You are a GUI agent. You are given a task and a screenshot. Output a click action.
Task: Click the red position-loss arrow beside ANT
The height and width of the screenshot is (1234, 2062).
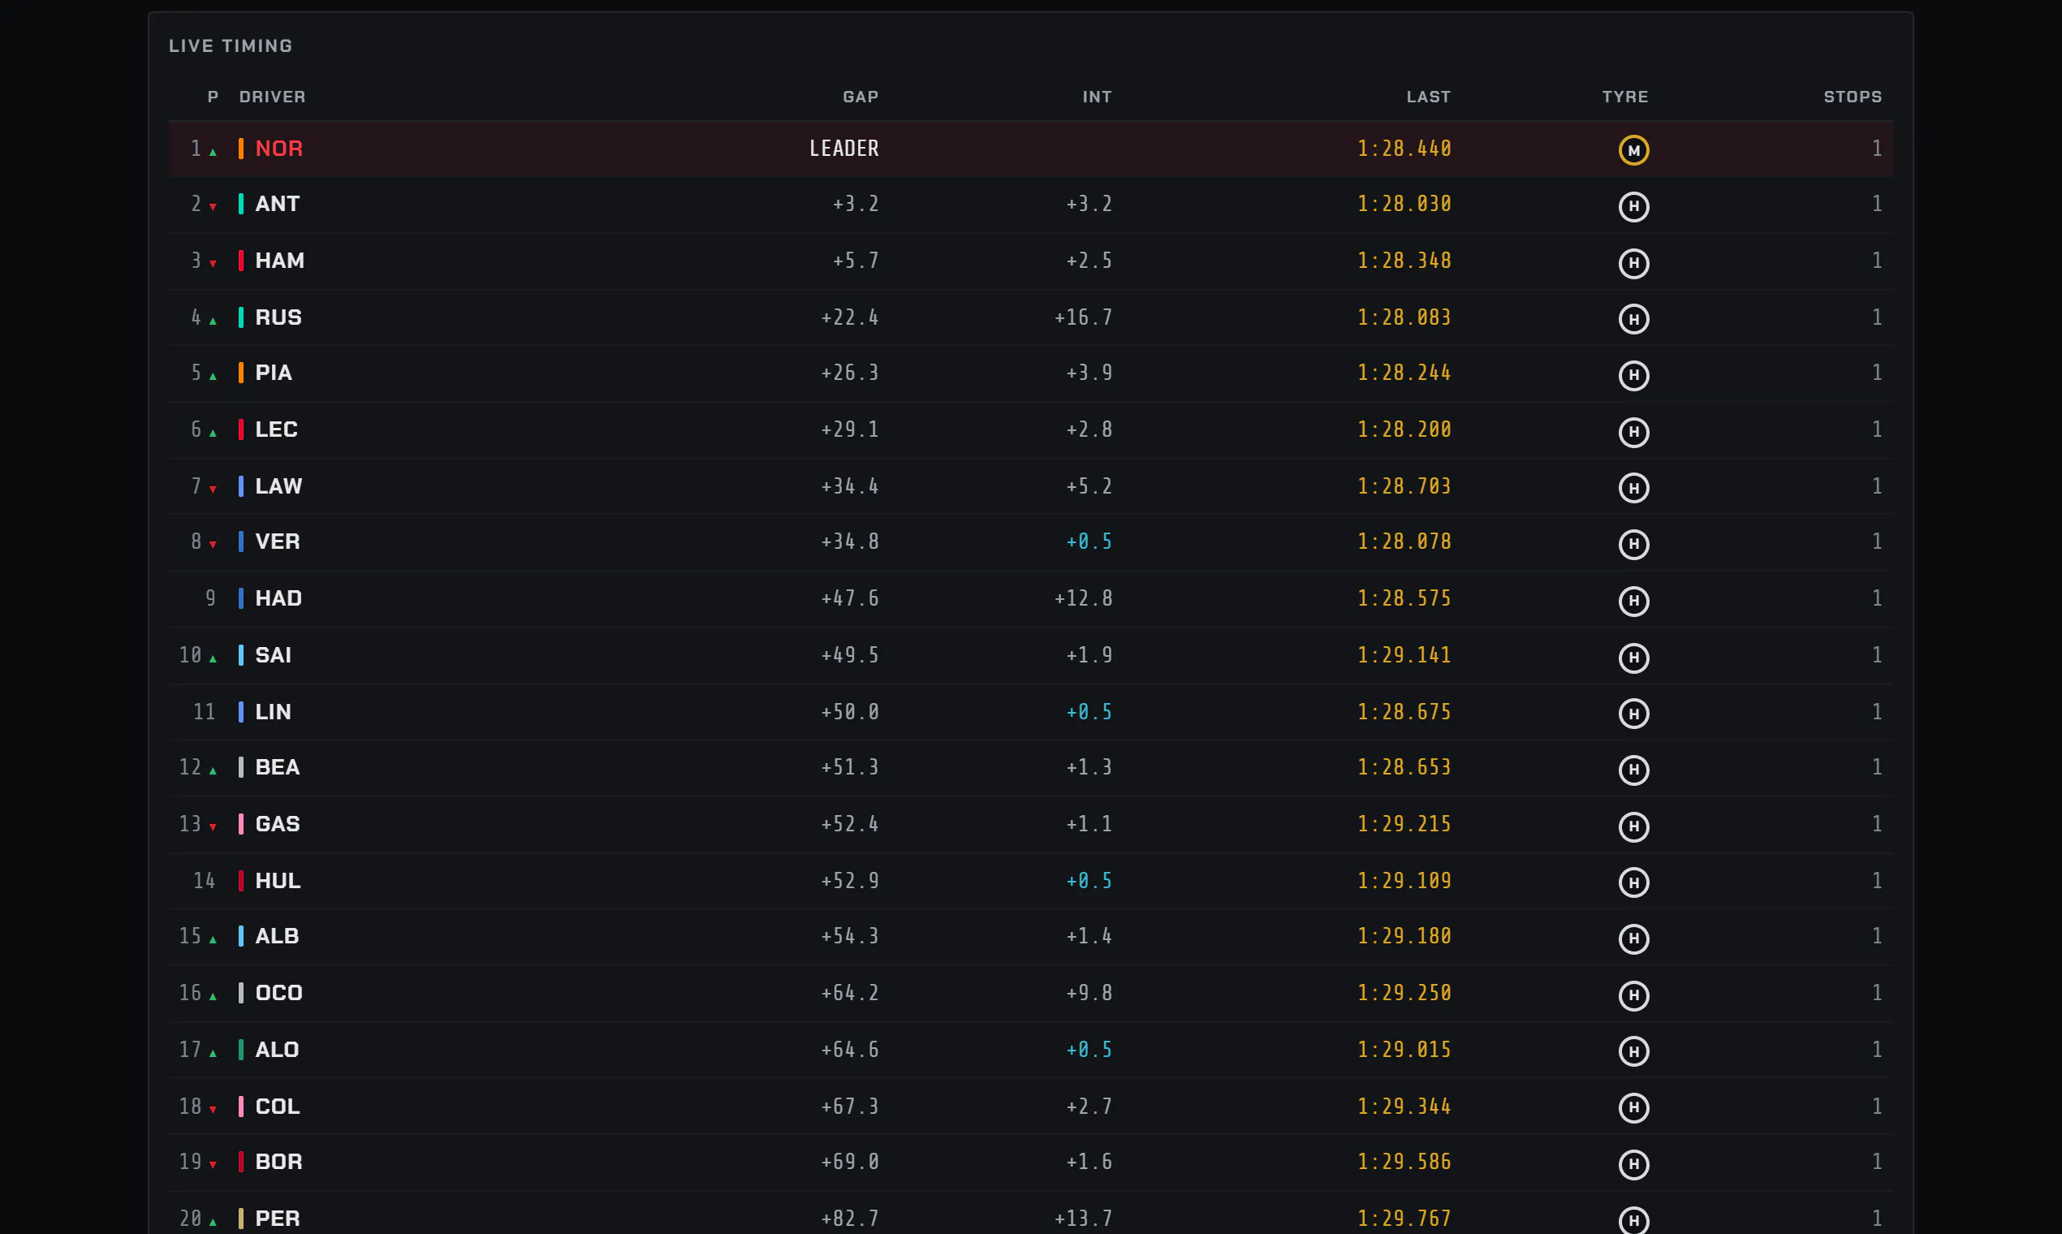click(x=213, y=207)
